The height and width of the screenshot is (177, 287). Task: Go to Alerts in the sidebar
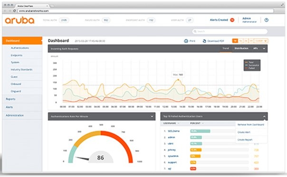pyautogui.click(x=9, y=107)
